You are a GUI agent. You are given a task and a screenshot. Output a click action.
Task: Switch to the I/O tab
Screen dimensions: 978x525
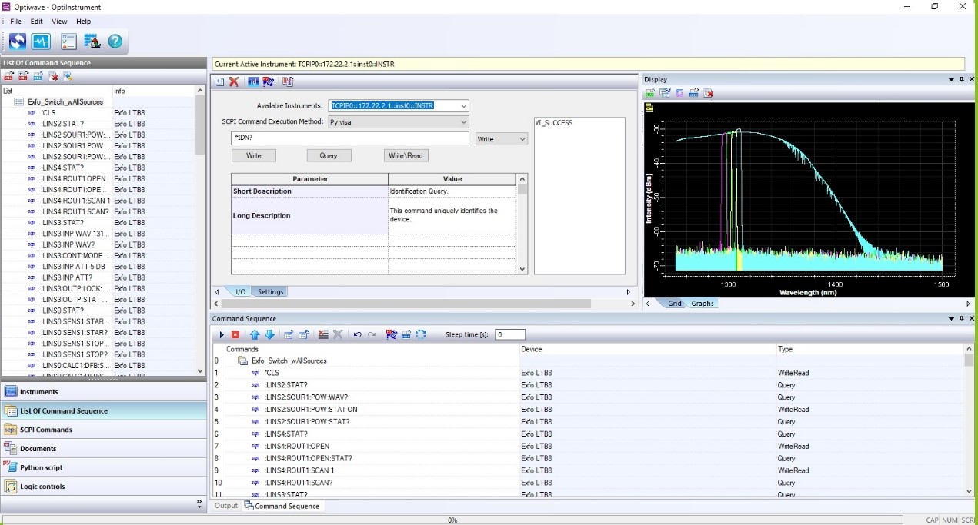pyautogui.click(x=240, y=292)
